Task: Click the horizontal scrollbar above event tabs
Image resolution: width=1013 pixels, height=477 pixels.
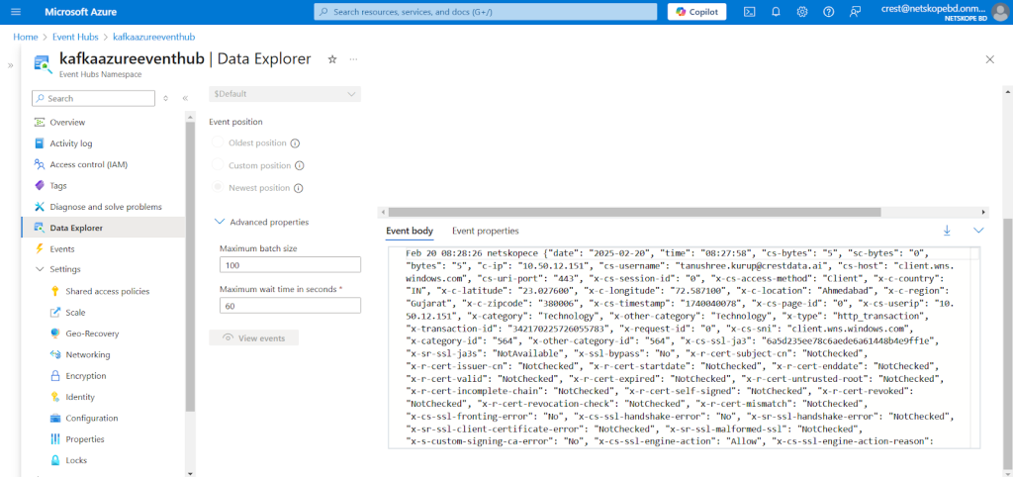Action: pyautogui.click(x=634, y=212)
